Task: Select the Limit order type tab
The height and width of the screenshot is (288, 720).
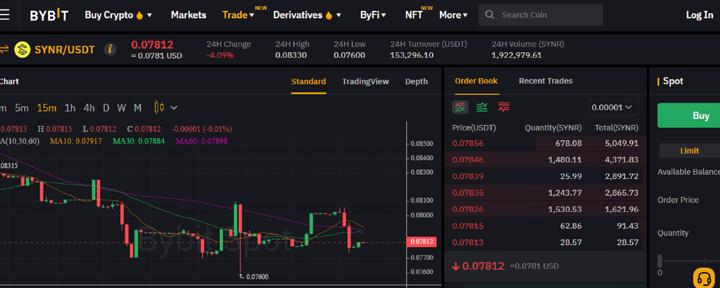Action: point(689,151)
